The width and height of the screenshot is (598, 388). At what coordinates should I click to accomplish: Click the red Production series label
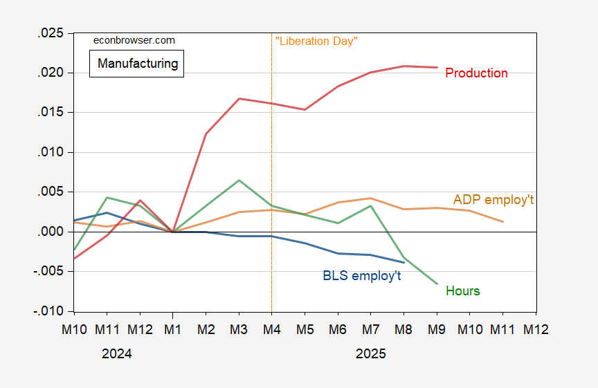coord(476,73)
